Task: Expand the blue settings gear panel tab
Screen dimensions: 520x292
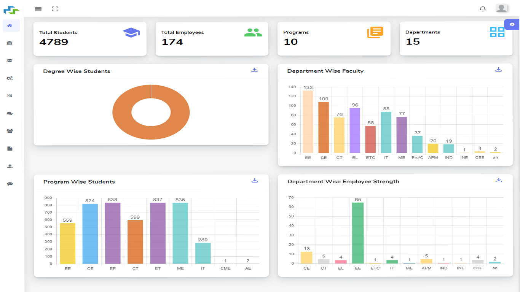Action: [512, 24]
